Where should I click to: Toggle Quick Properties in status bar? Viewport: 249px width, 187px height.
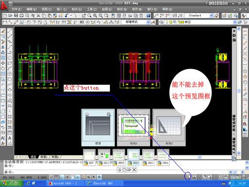(99, 177)
